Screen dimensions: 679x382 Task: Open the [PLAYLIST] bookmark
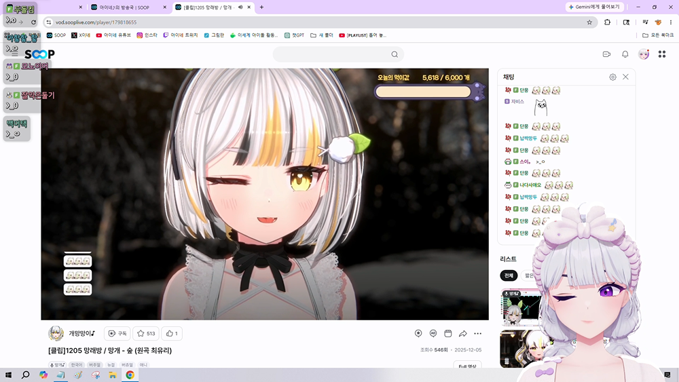tap(363, 35)
